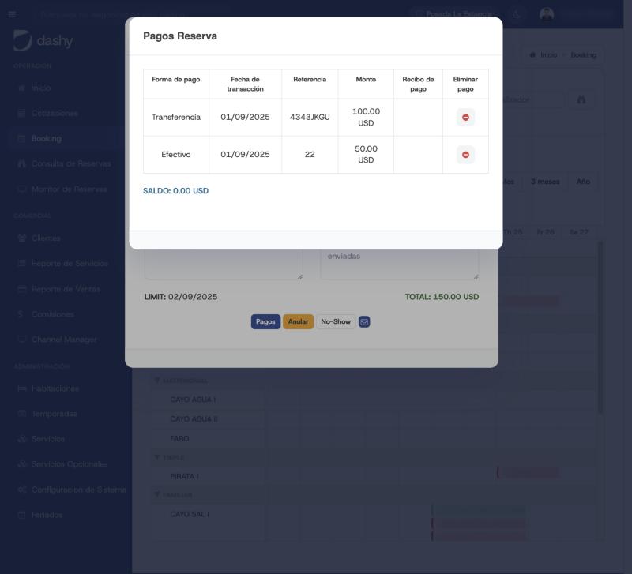Mark reservation as No-Show

pos(336,322)
